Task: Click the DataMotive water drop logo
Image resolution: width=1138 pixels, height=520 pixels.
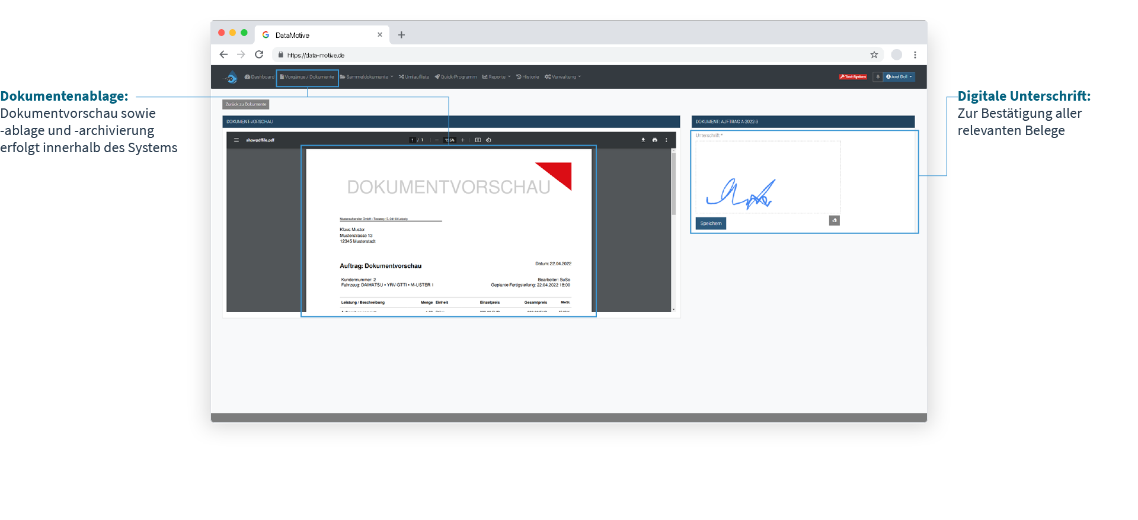Action: click(x=231, y=77)
